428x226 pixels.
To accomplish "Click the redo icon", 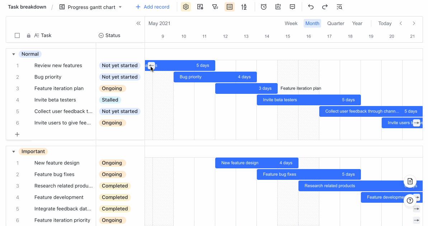I will click(x=325, y=7).
